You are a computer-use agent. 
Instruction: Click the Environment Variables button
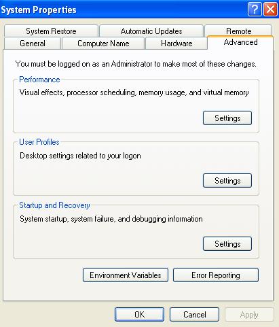(126, 275)
